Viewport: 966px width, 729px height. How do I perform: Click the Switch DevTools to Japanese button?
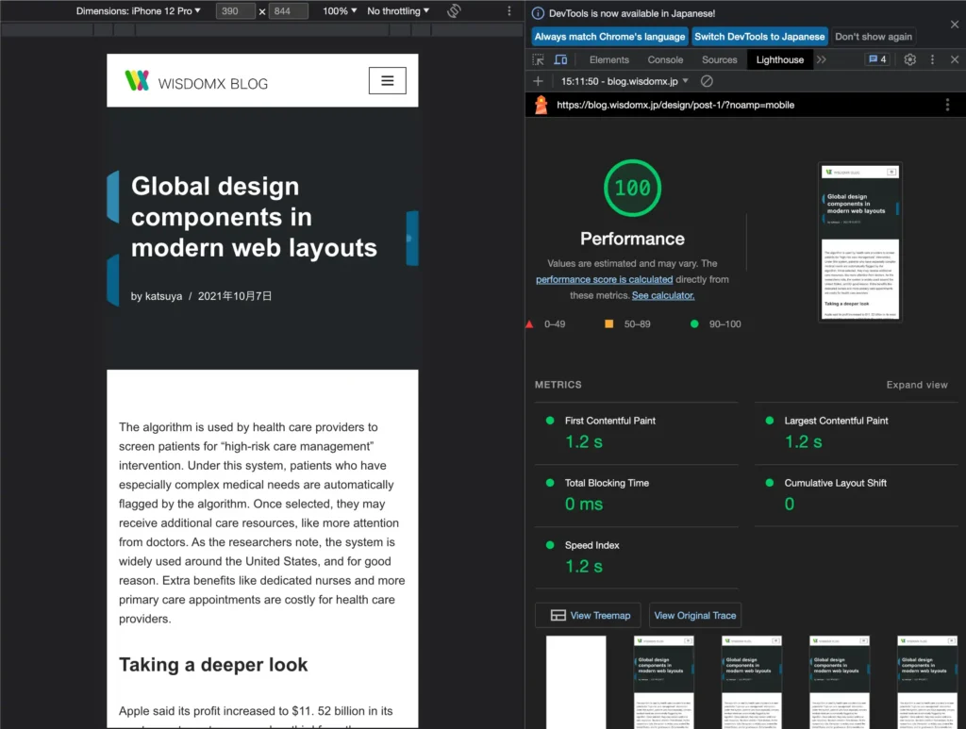[x=759, y=37]
